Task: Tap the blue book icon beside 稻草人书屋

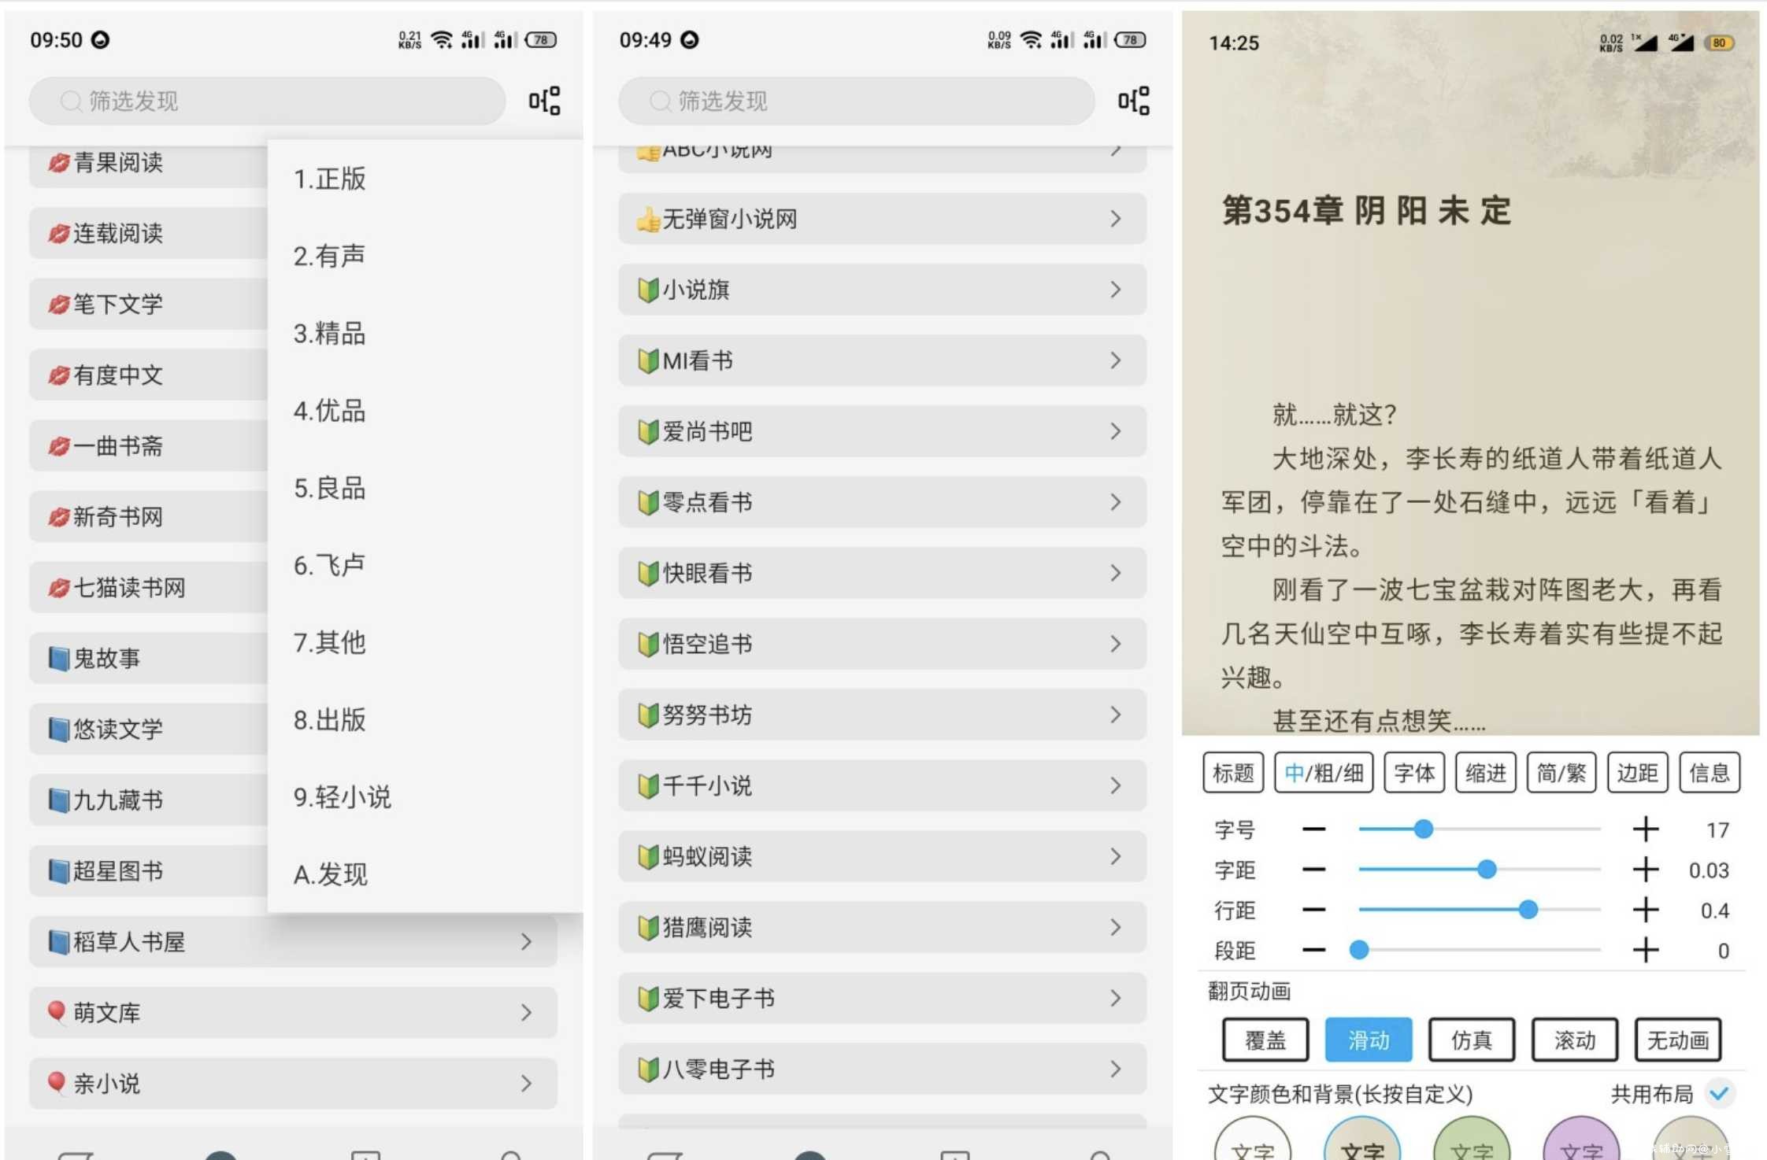Action: click(x=59, y=942)
